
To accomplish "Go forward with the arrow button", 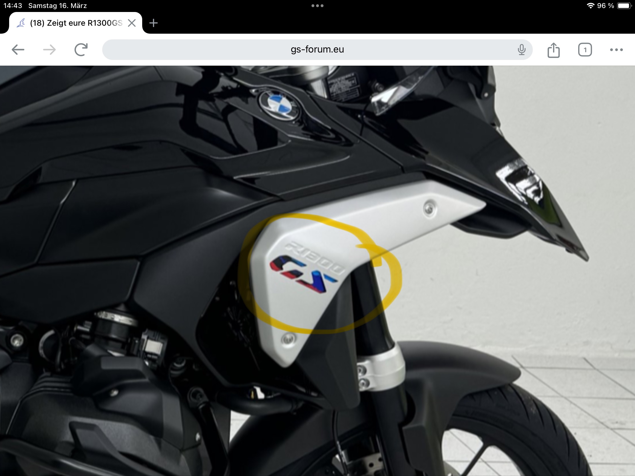I will coord(49,50).
